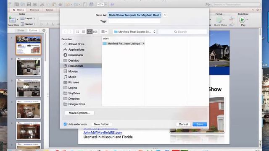The width and height of the screenshot is (269, 151).
Task: Switch dialog to column view
Action: [90, 32]
